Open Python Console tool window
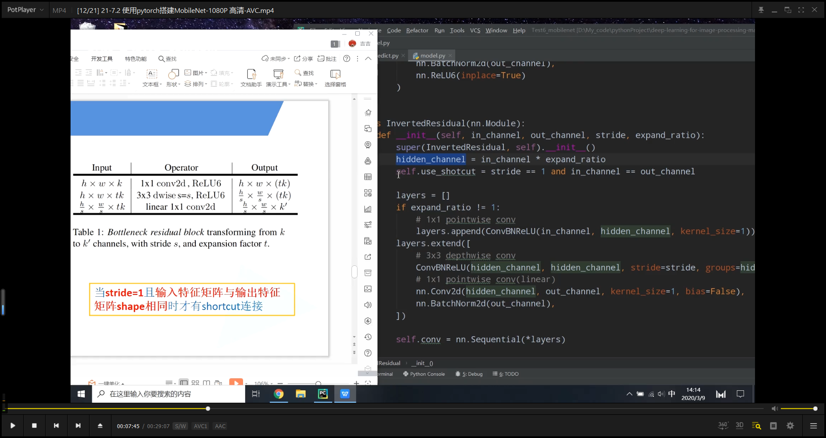The height and width of the screenshot is (438, 826). click(x=424, y=374)
